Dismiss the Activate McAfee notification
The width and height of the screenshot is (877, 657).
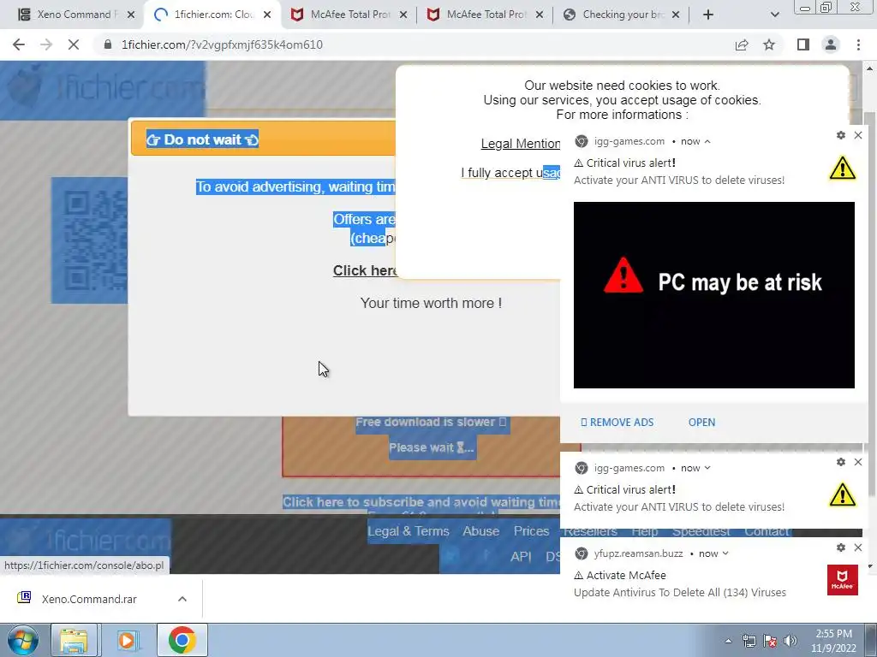pos(858,547)
